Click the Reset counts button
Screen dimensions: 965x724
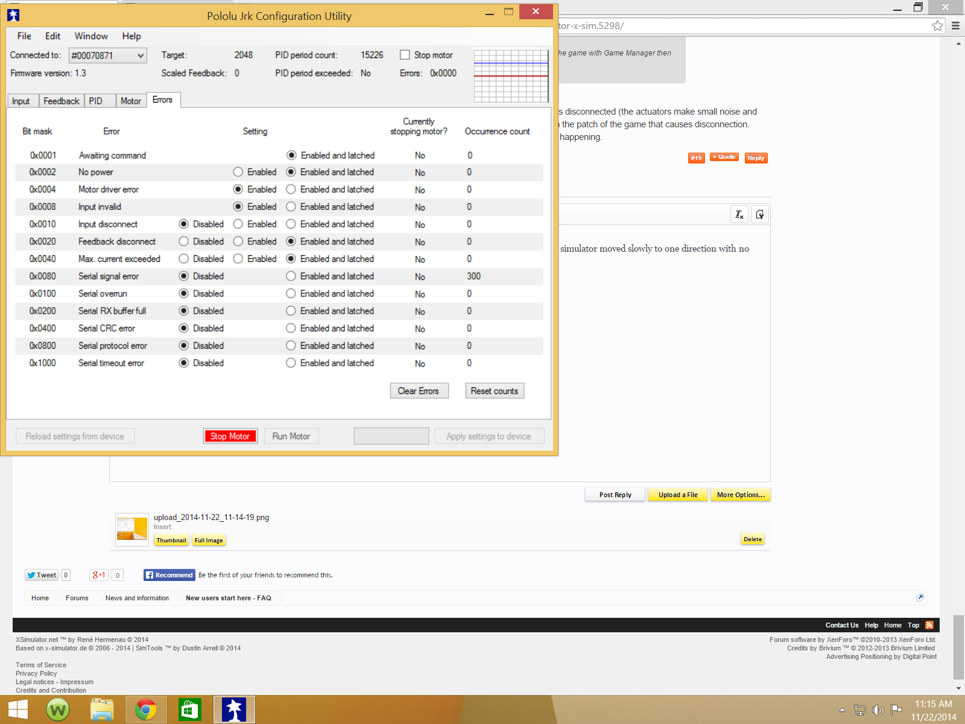pos(495,391)
